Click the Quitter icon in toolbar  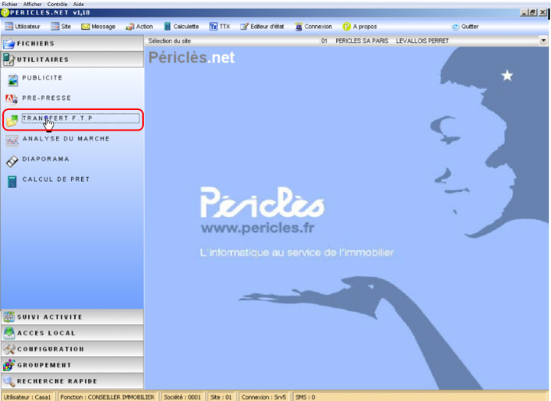pyautogui.click(x=456, y=27)
